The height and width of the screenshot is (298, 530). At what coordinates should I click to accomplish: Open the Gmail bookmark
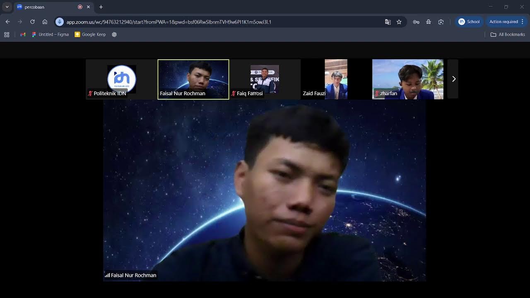click(x=23, y=35)
